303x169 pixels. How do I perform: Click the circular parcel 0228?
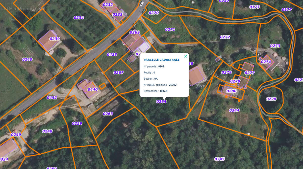click(271, 99)
